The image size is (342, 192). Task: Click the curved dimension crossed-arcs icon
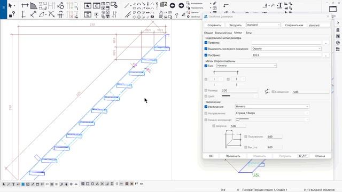[x=51, y=14]
